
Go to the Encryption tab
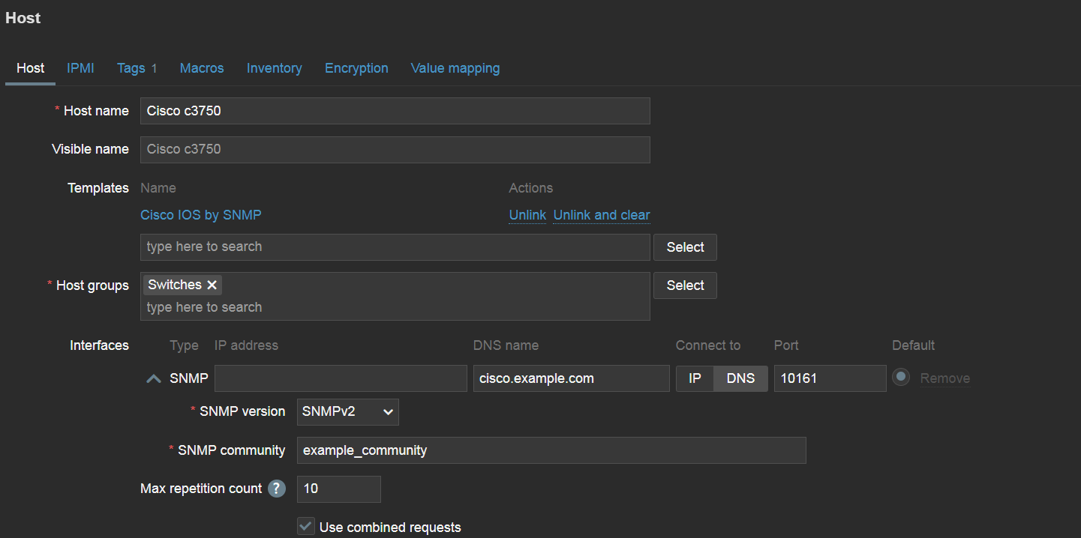[x=356, y=68]
